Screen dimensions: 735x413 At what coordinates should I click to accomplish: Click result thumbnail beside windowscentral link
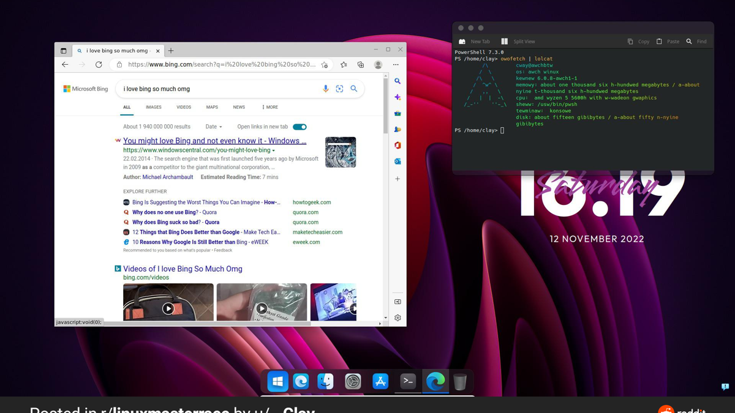tap(341, 152)
